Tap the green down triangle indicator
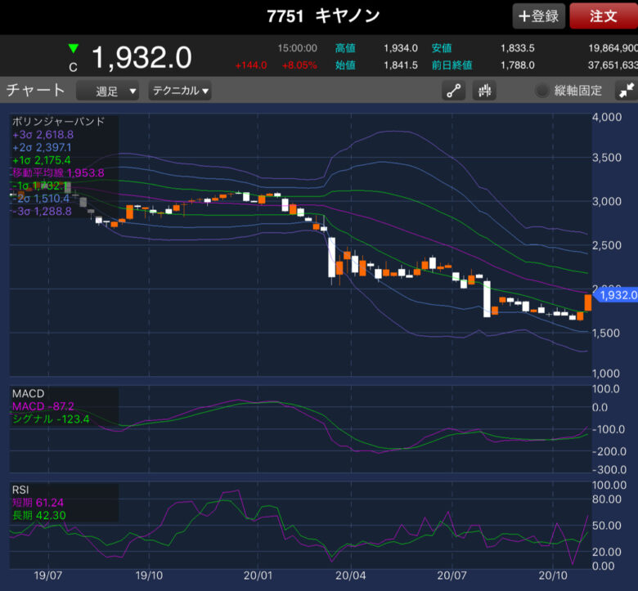 [74, 49]
